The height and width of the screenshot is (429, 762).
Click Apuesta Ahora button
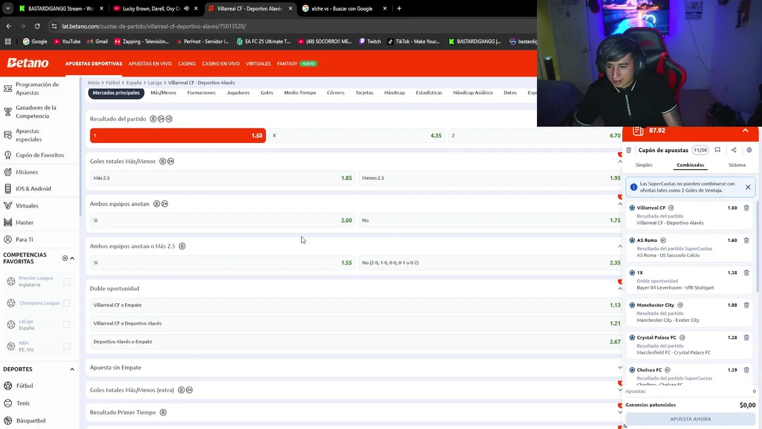point(691,419)
